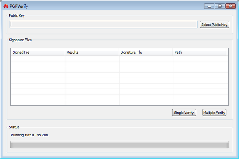Click the Public Key group label
The width and height of the screenshot is (239, 159).
pyautogui.click(x=18, y=15)
